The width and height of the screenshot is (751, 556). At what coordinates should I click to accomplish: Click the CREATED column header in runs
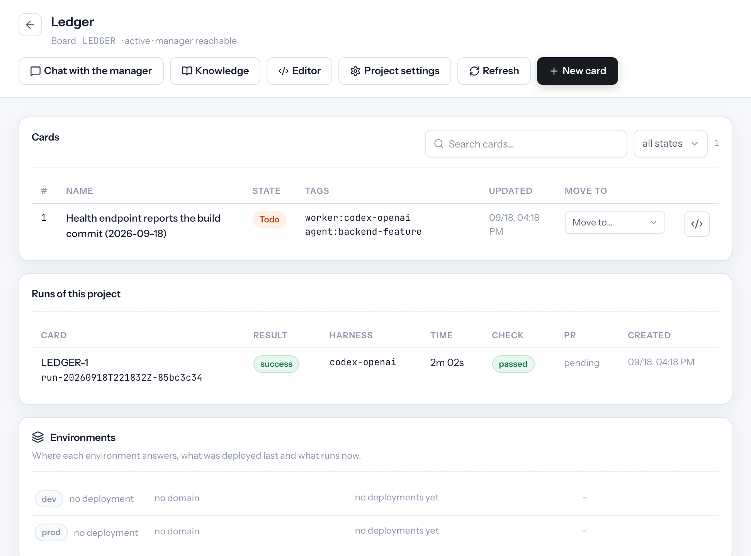pyautogui.click(x=649, y=335)
